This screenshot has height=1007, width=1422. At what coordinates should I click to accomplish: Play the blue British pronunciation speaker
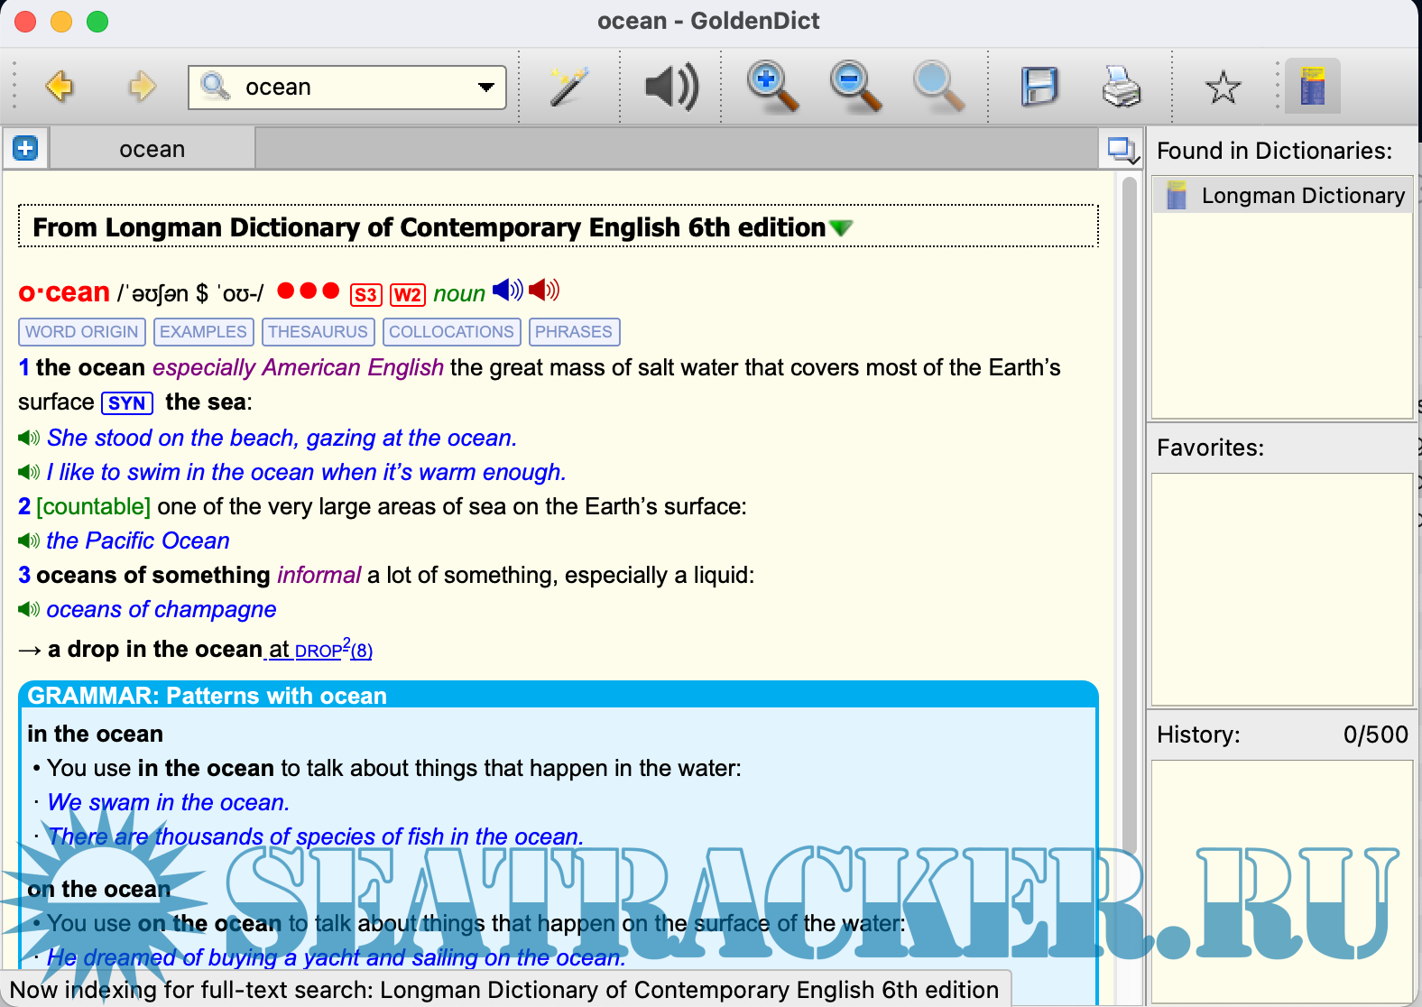pyautogui.click(x=507, y=291)
